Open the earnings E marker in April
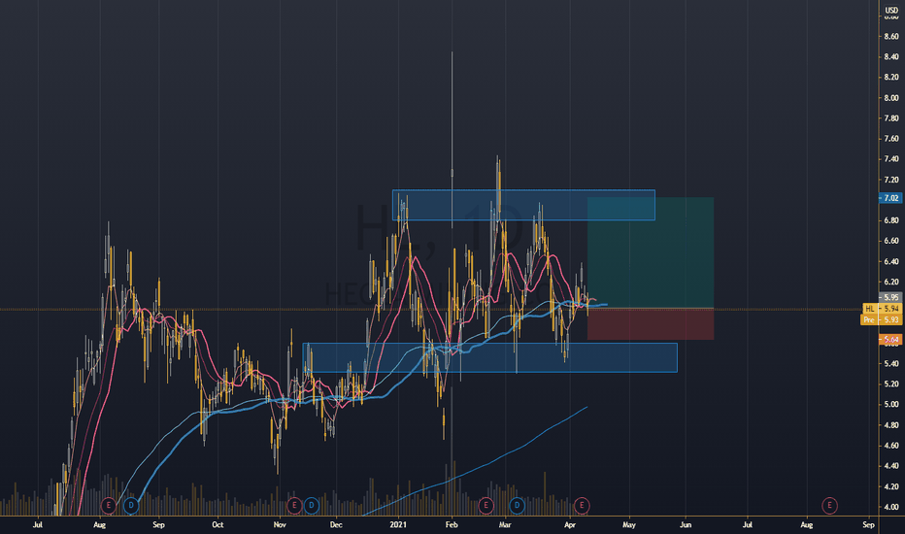This screenshot has height=534, width=905. tap(582, 506)
